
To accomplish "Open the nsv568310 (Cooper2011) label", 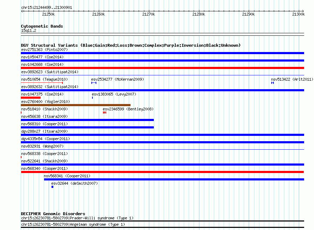I will pyautogui.click(x=44, y=124).
